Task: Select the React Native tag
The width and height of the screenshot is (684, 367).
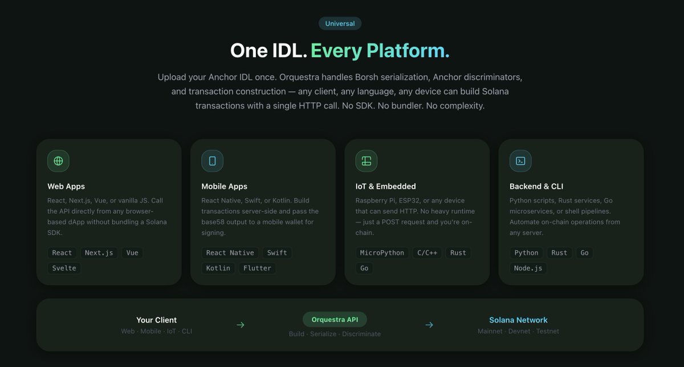Action: tap(230, 252)
